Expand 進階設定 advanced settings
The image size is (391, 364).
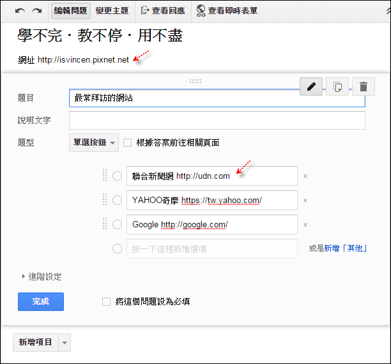42,277
